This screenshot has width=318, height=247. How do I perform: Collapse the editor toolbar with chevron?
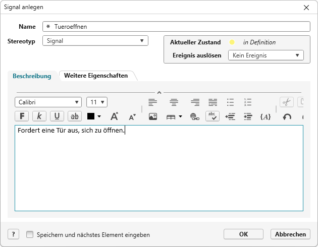point(159,93)
